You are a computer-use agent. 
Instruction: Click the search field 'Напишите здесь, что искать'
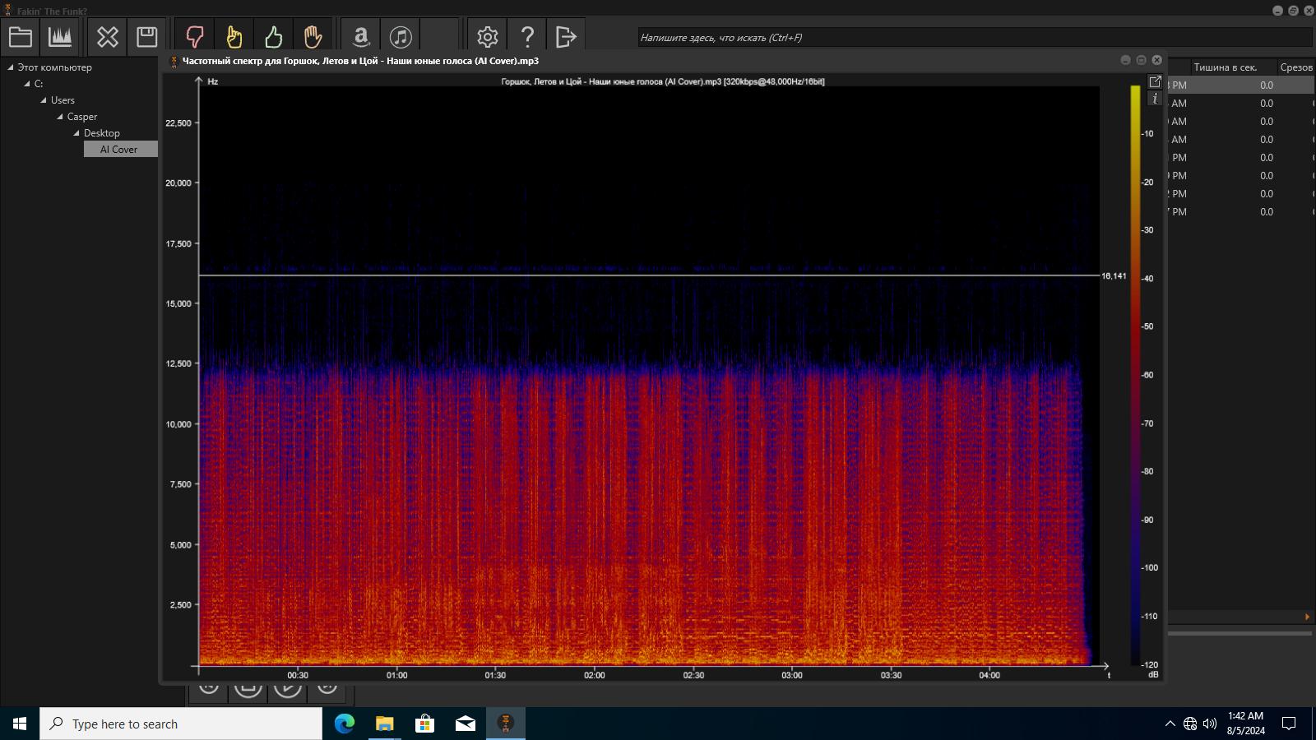click(975, 37)
